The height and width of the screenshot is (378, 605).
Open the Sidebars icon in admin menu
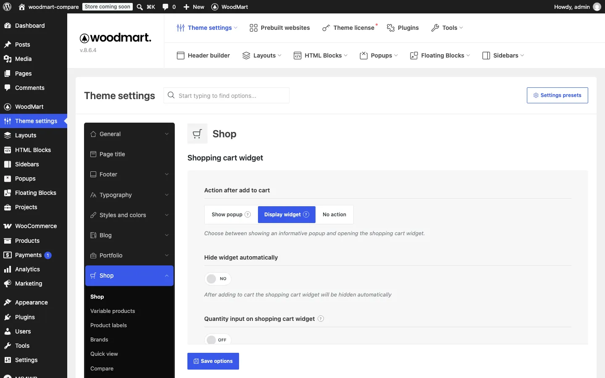8,164
